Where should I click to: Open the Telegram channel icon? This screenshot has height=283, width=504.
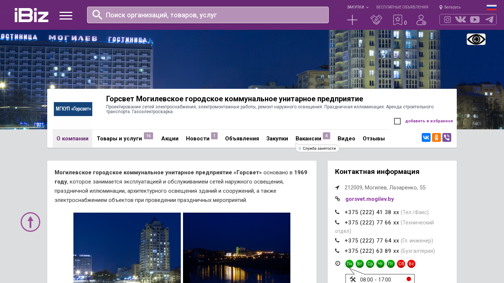489,20
